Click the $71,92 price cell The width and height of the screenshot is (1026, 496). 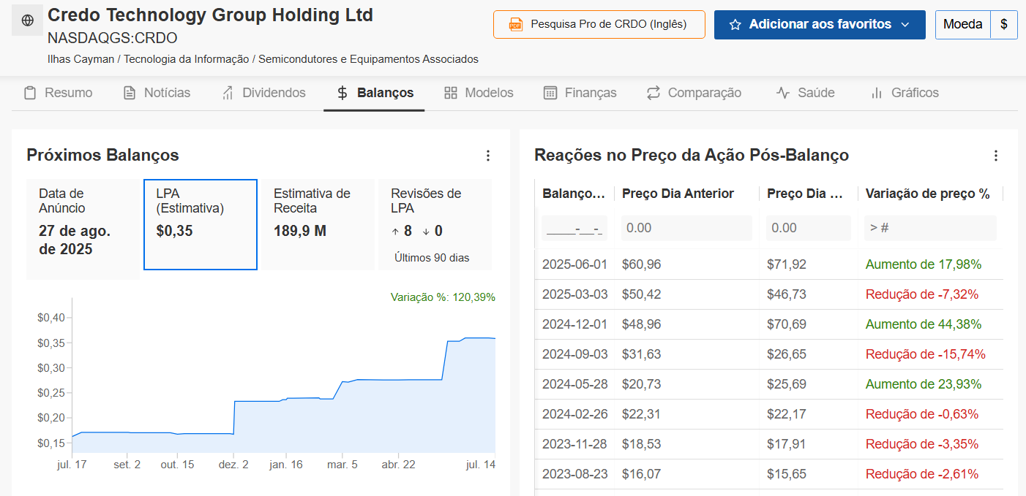pos(787,264)
